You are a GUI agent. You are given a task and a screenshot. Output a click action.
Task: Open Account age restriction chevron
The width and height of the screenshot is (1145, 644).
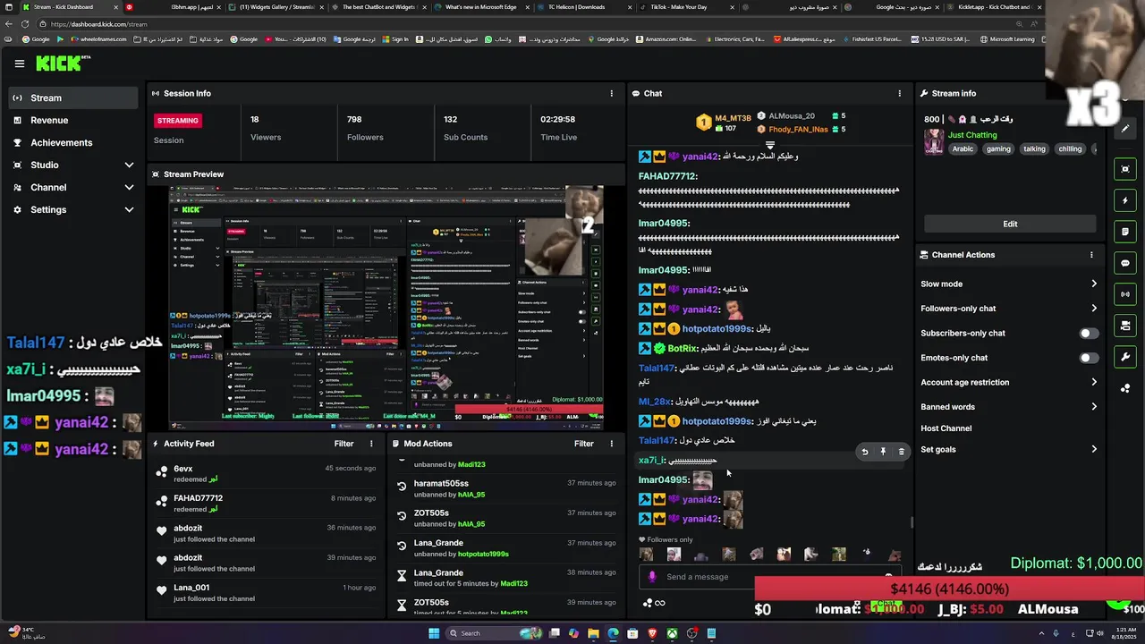point(1093,383)
